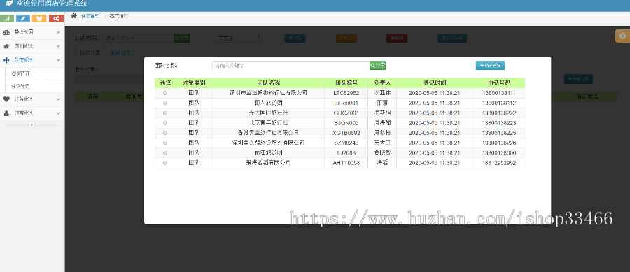Click the red cogs shortcut button
The width and height of the screenshot is (630, 272).
(x=56, y=18)
